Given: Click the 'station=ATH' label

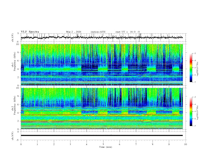Looking at the screenshot, I should coord(98,32).
